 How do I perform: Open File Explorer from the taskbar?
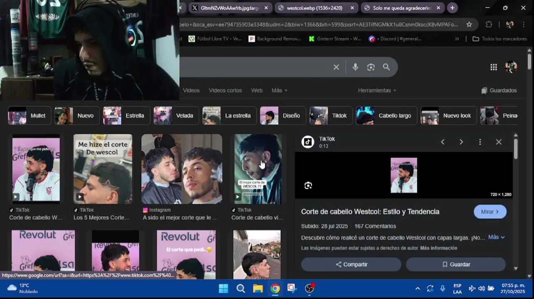(258, 289)
